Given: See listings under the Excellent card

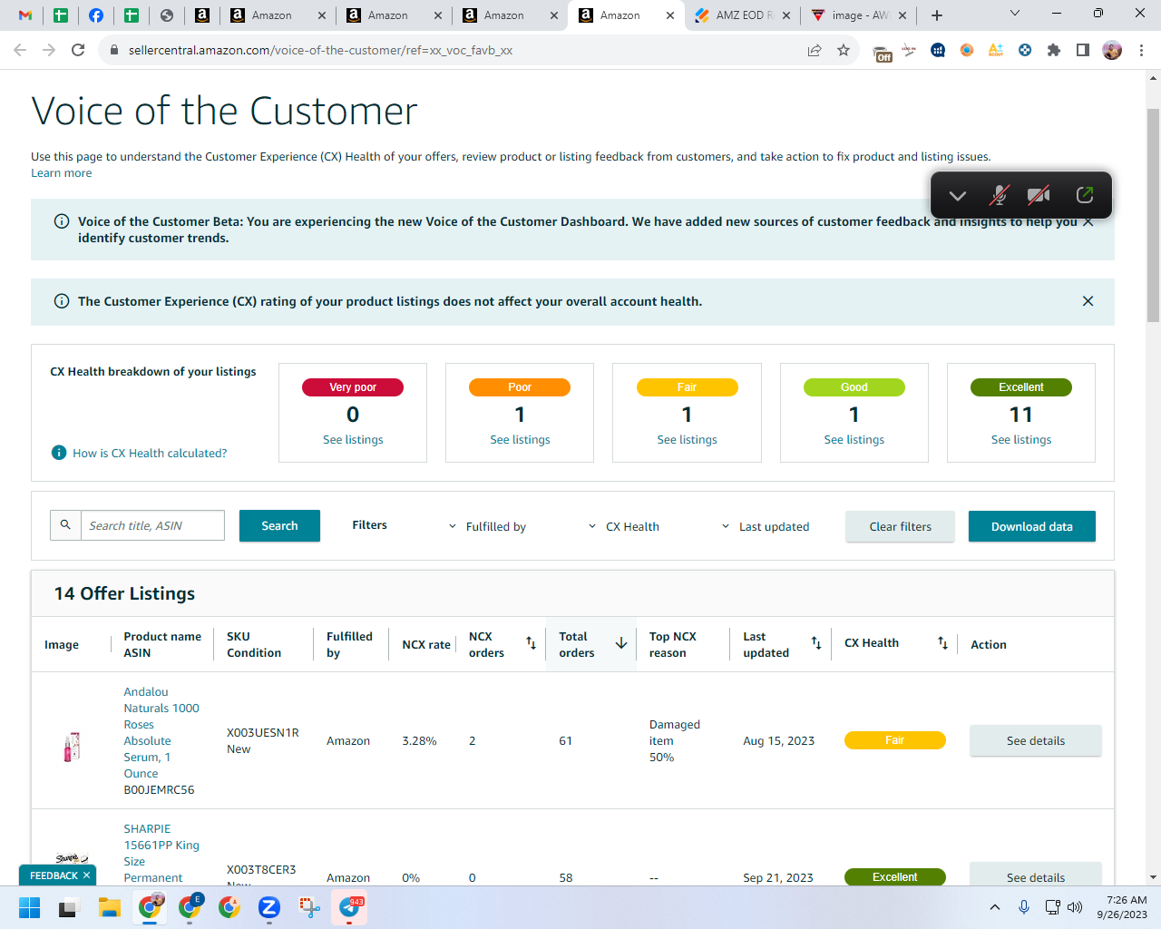Looking at the screenshot, I should [x=1021, y=440].
